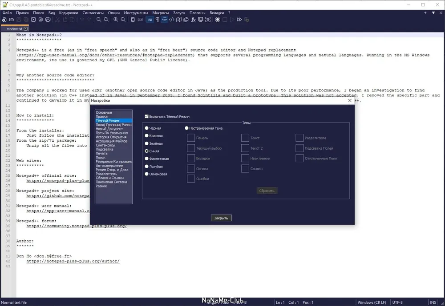The width and height of the screenshot is (445, 306).
Task: Open a file using the folder icon
Action: (12, 20)
